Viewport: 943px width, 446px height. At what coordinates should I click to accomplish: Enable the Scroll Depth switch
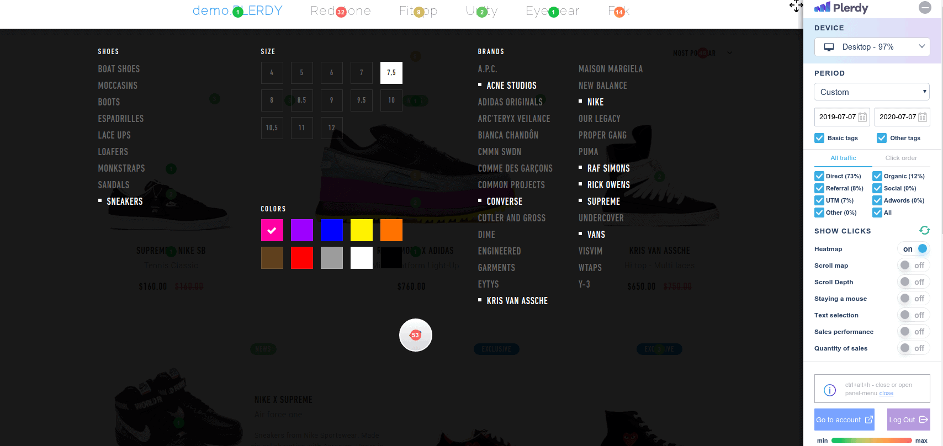click(x=914, y=282)
